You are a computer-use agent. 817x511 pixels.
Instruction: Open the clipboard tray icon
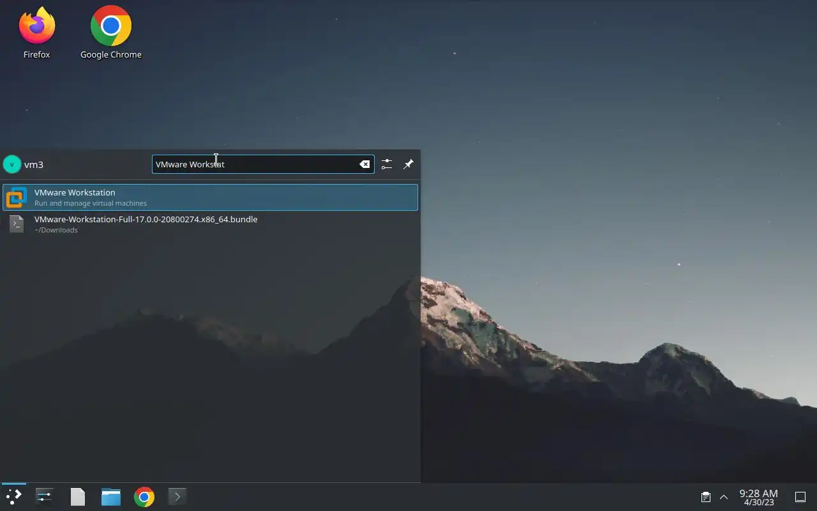click(705, 497)
